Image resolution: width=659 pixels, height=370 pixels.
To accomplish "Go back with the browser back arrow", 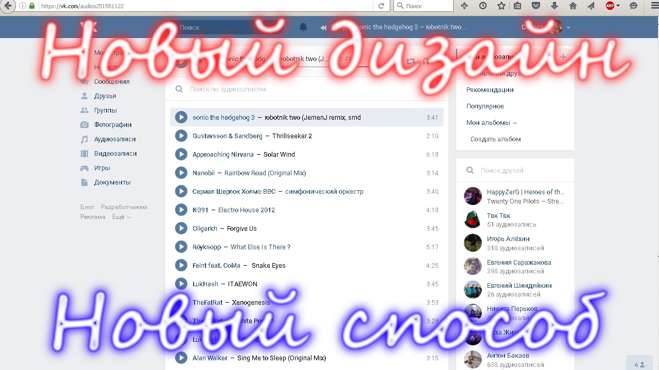I will click(7, 6).
